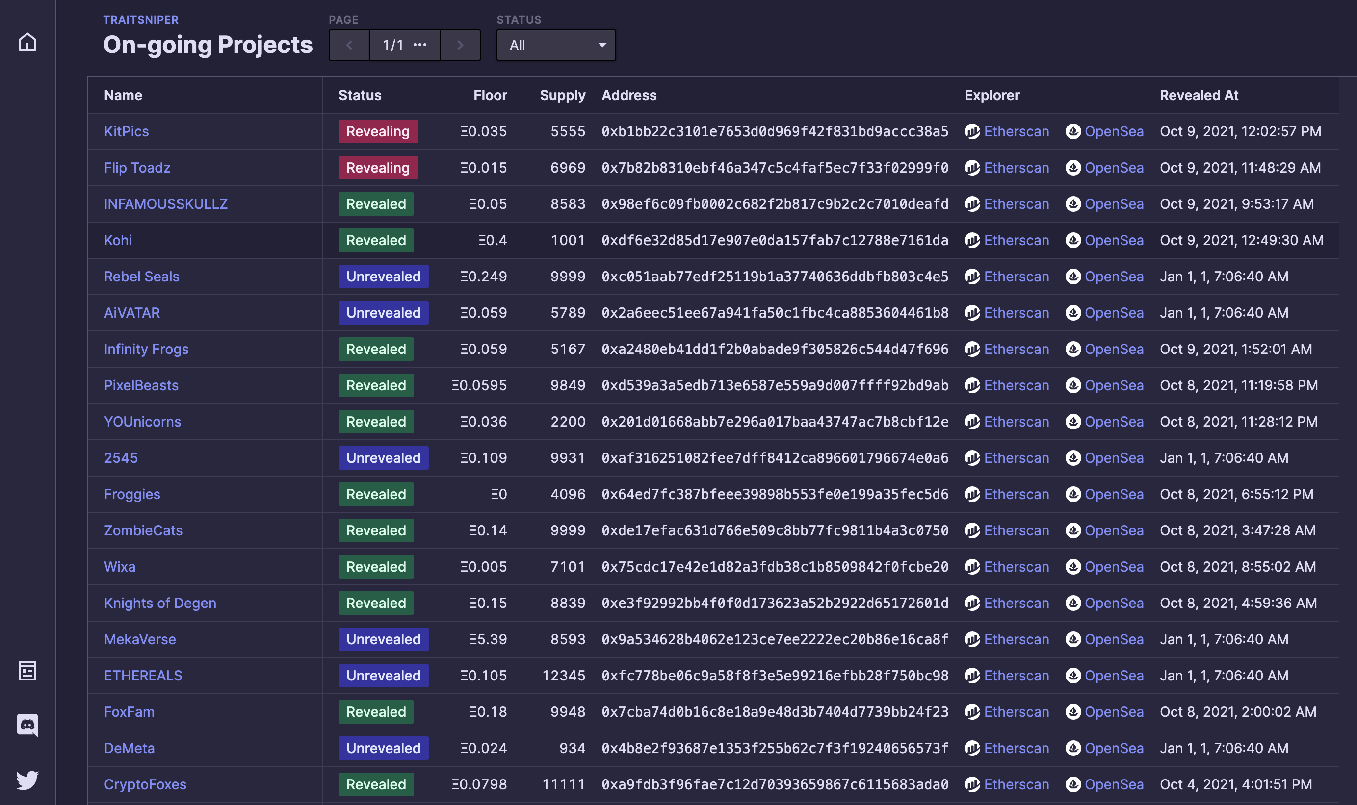Click the OpenSea icon in the CryptoFoxes row
This screenshot has height=805, width=1357.
click(1072, 784)
